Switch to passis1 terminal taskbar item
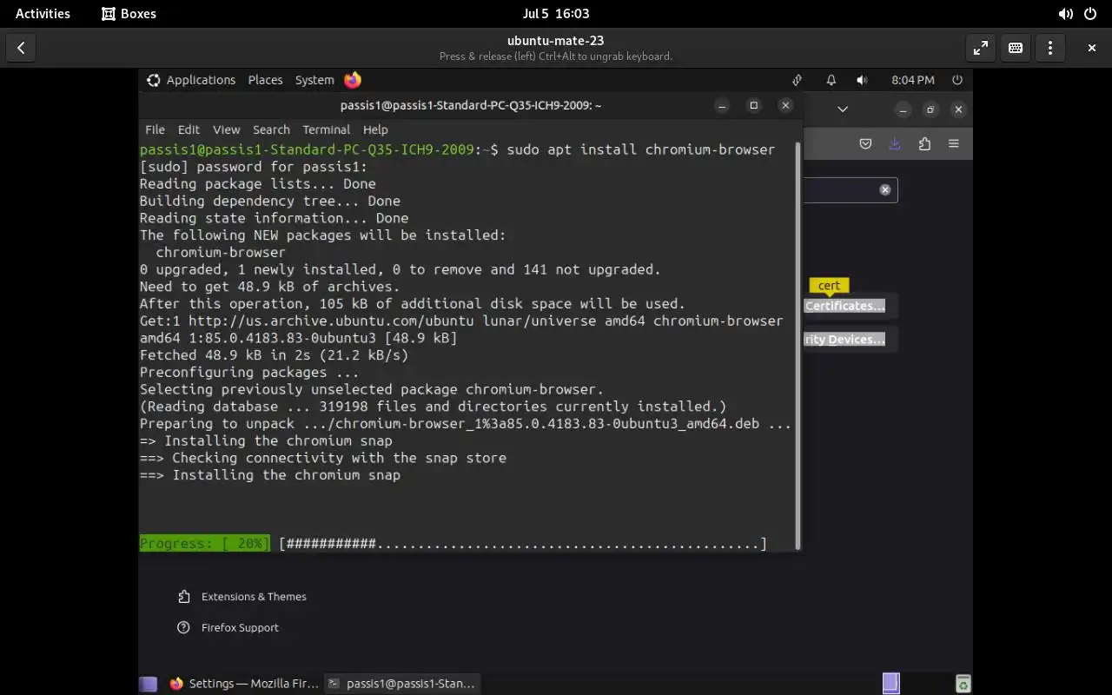Viewport: 1112px width, 695px height. [401, 684]
